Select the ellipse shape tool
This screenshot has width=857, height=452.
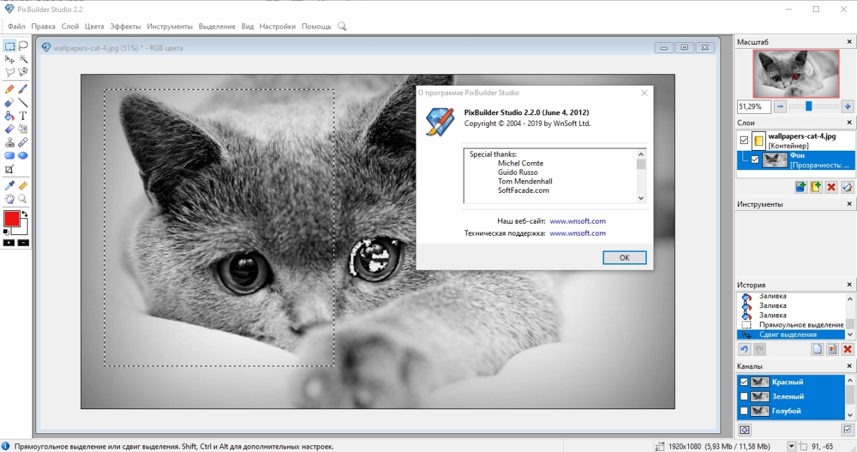tap(23, 155)
